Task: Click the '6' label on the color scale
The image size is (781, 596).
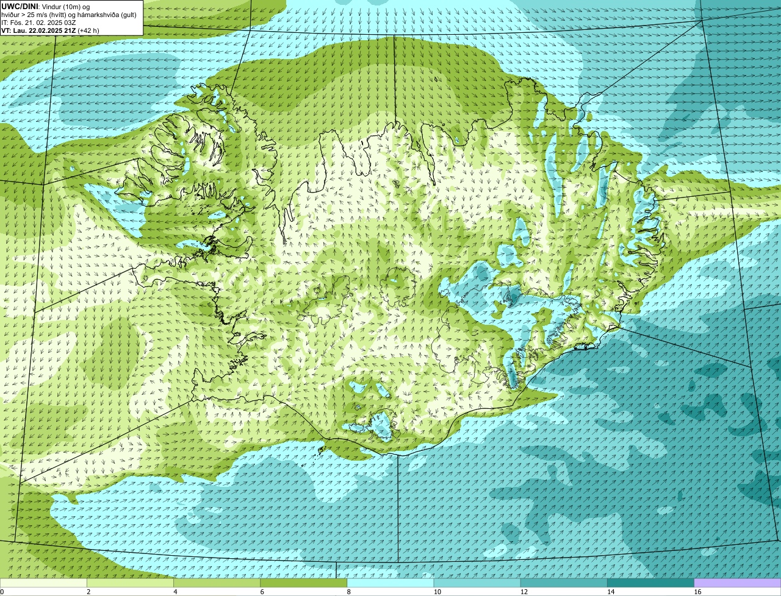Action: (x=262, y=592)
